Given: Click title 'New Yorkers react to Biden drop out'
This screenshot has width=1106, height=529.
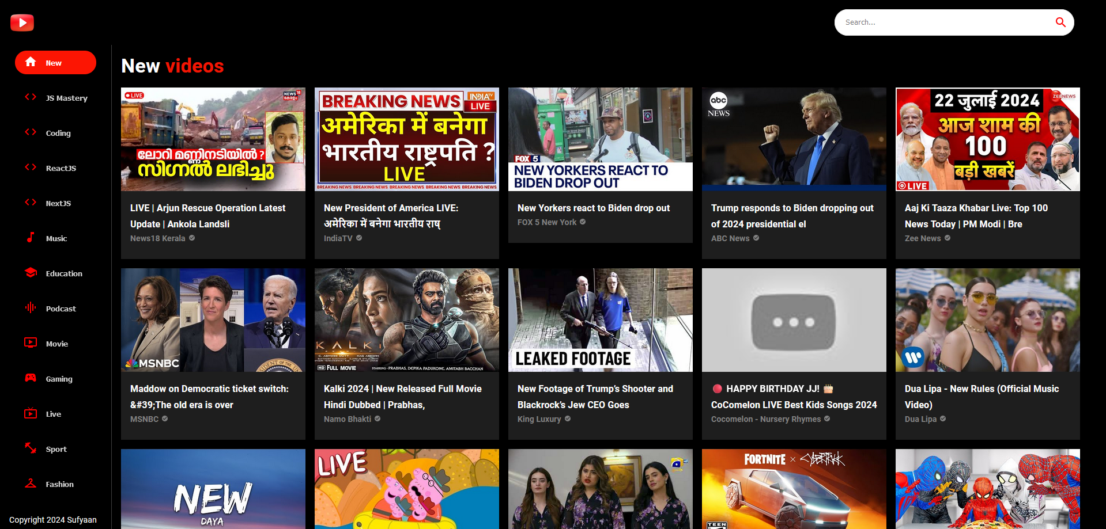Looking at the screenshot, I should 594,208.
